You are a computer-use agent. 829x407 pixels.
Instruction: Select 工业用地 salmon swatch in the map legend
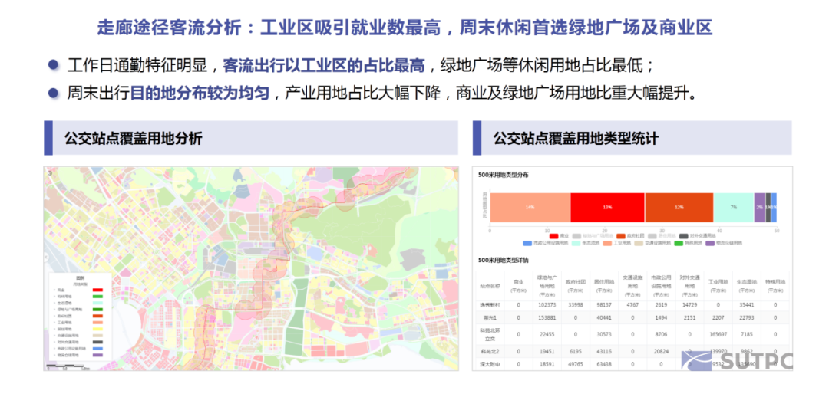coord(97,323)
